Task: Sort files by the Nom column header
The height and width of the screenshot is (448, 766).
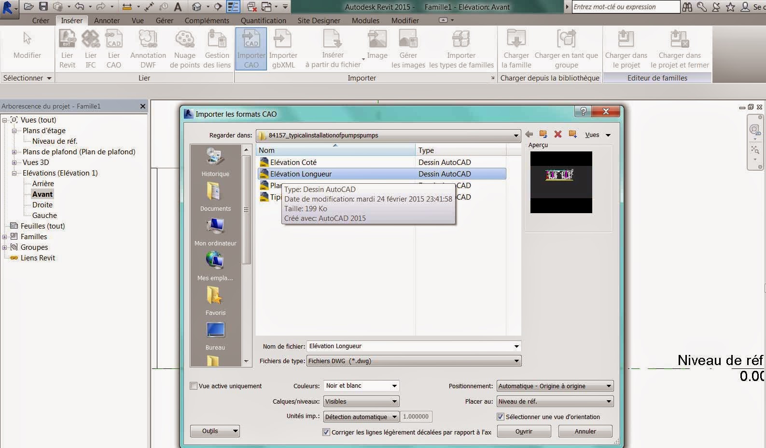Action: [x=335, y=150]
